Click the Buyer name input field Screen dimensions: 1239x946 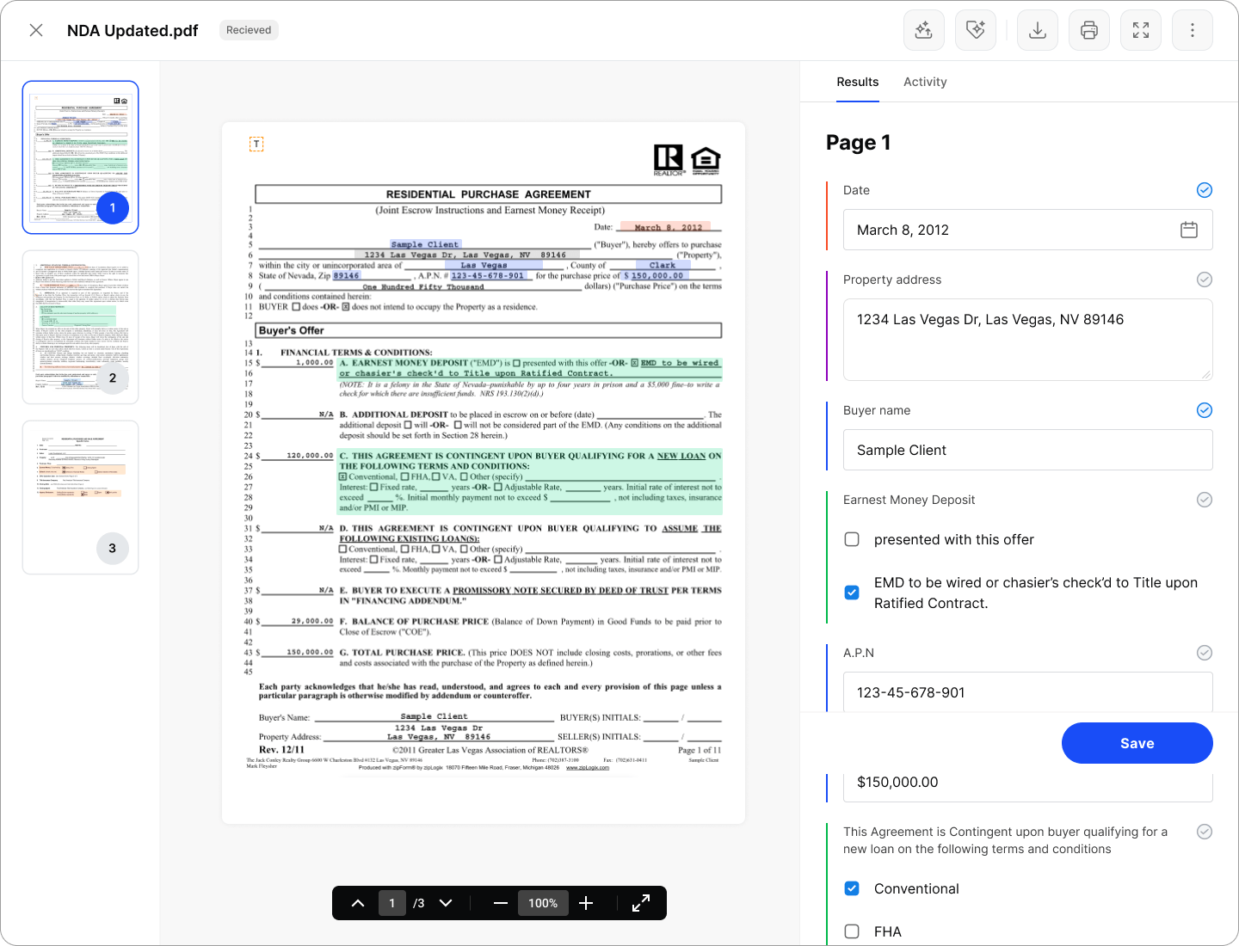tap(1027, 450)
